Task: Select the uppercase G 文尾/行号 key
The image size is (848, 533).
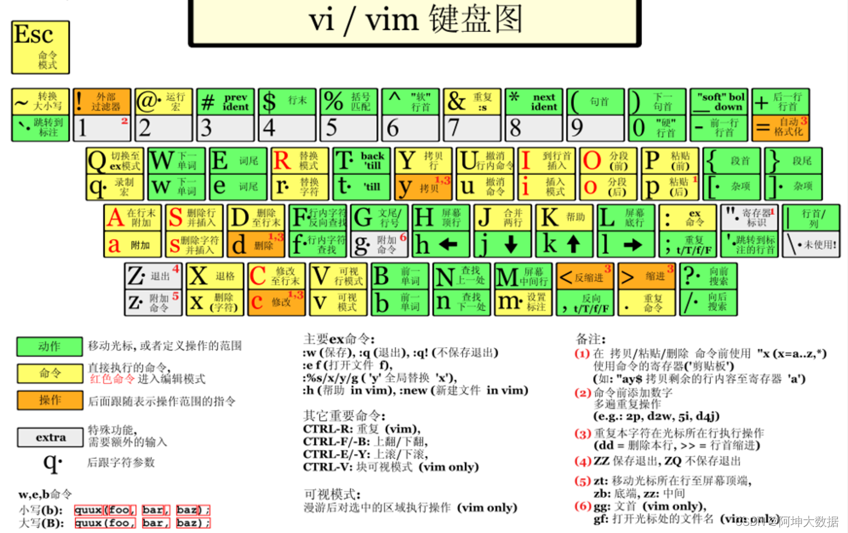Action: coord(379,217)
